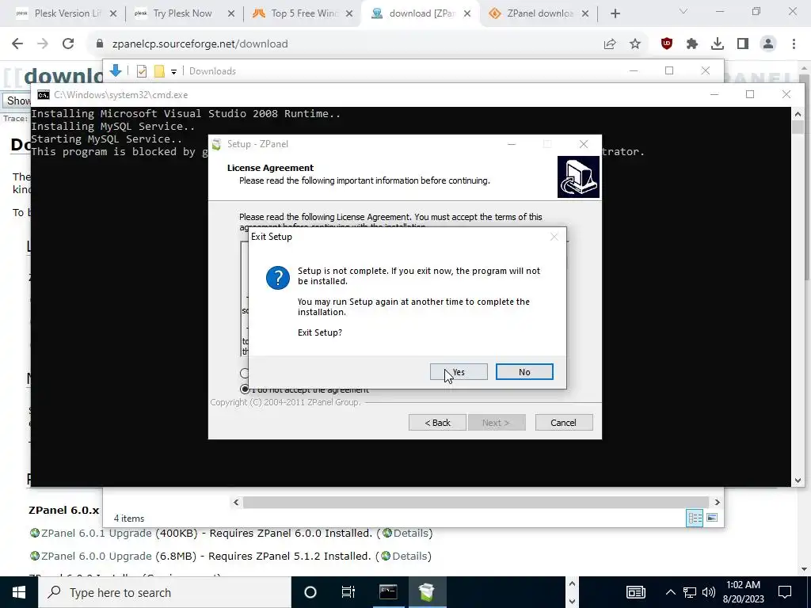The height and width of the screenshot is (608, 811).
Task: Open the tab search dropdown
Action: coord(683,11)
